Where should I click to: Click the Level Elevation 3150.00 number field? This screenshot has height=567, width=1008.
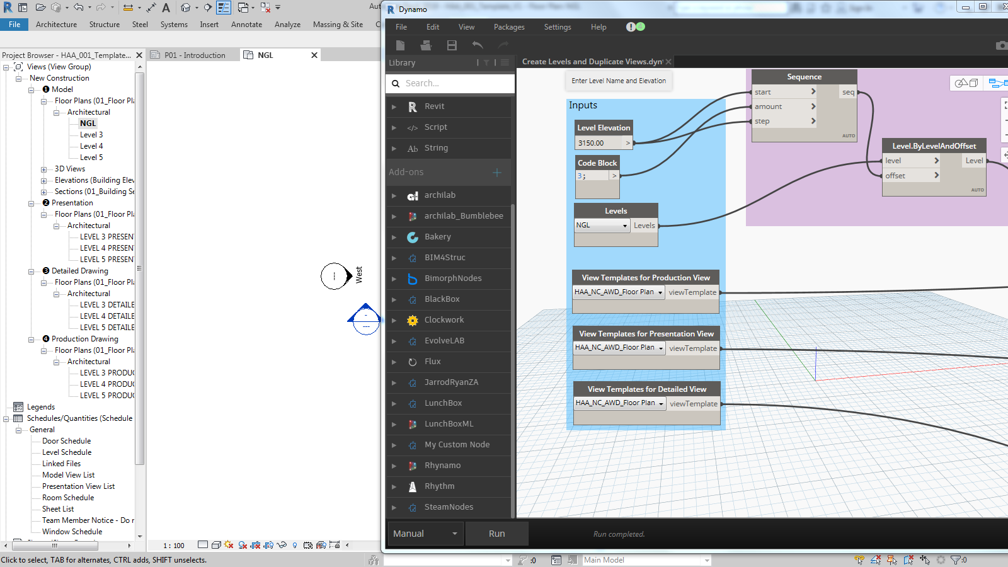pyautogui.click(x=600, y=143)
